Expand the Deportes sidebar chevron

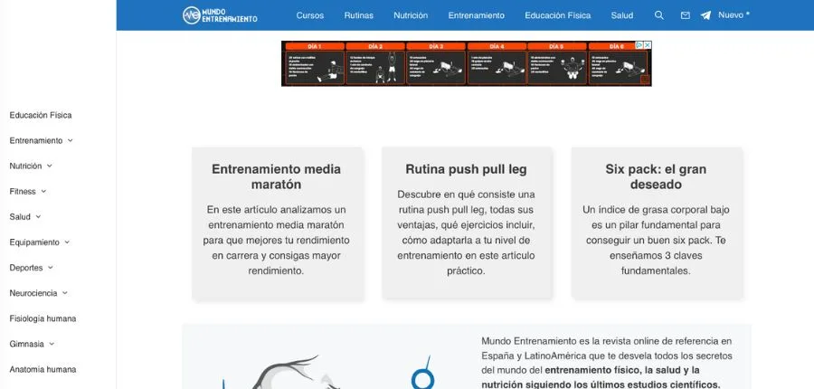[x=51, y=268]
